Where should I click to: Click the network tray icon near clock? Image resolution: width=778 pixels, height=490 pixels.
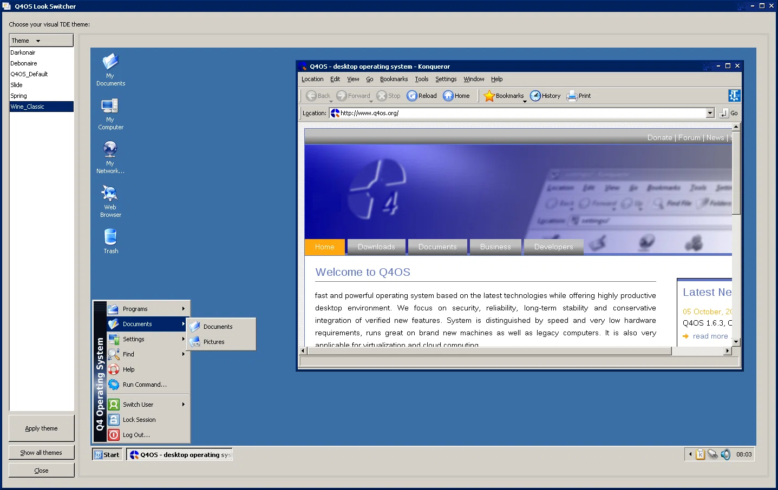pyautogui.click(x=713, y=454)
